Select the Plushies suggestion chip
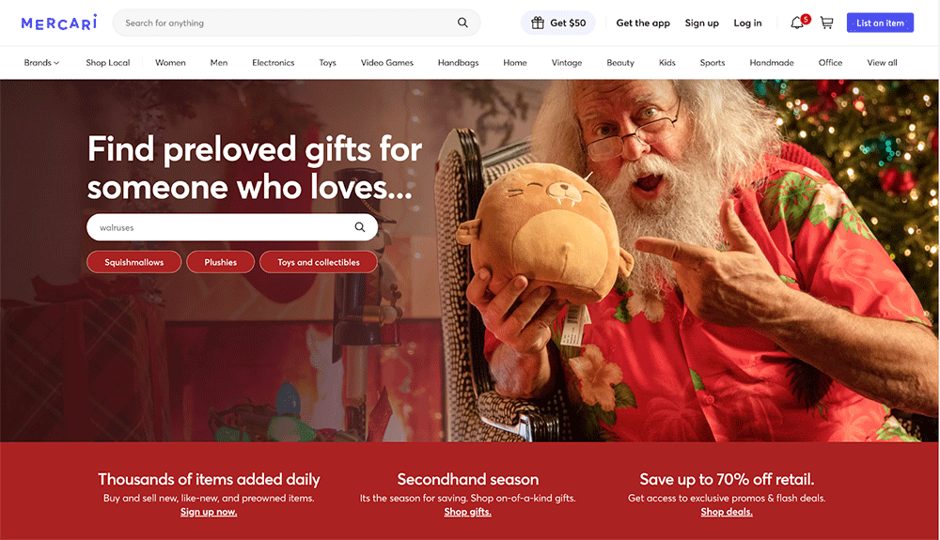This screenshot has width=940, height=540. click(221, 262)
